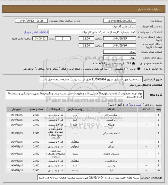Viewport: 168px width, 185px height.
Task: Open اطلاعات تماس خریدار link
Action: click(36, 32)
